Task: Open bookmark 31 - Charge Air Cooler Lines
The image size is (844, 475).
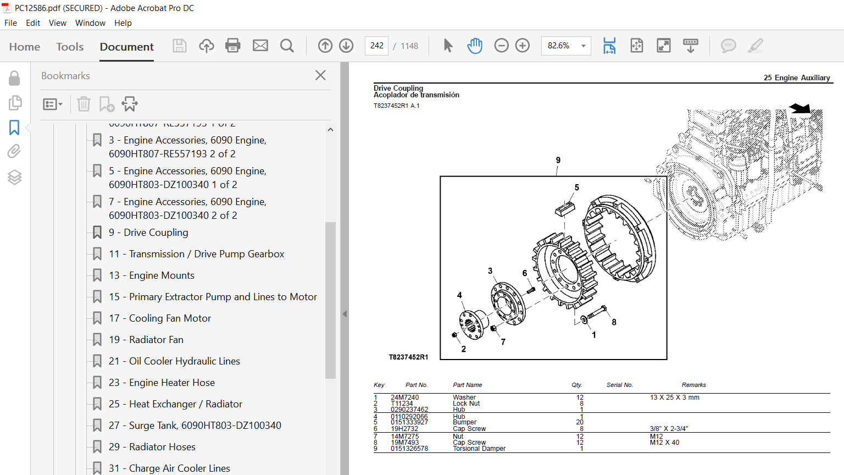Action: pos(169,468)
